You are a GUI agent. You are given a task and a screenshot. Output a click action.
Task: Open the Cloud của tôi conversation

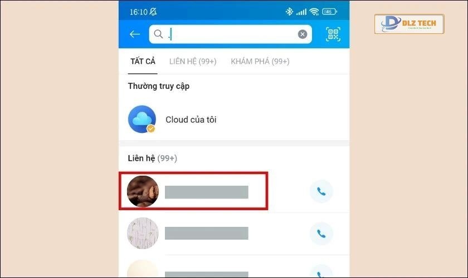pyautogui.click(x=234, y=120)
